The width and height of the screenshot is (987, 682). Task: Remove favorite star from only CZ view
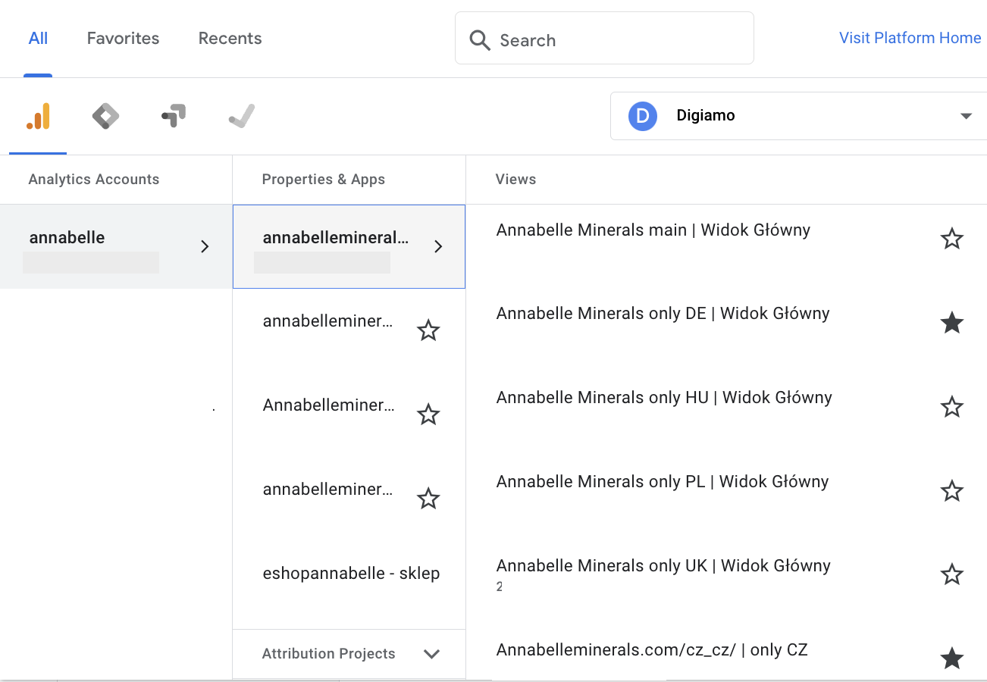click(951, 659)
